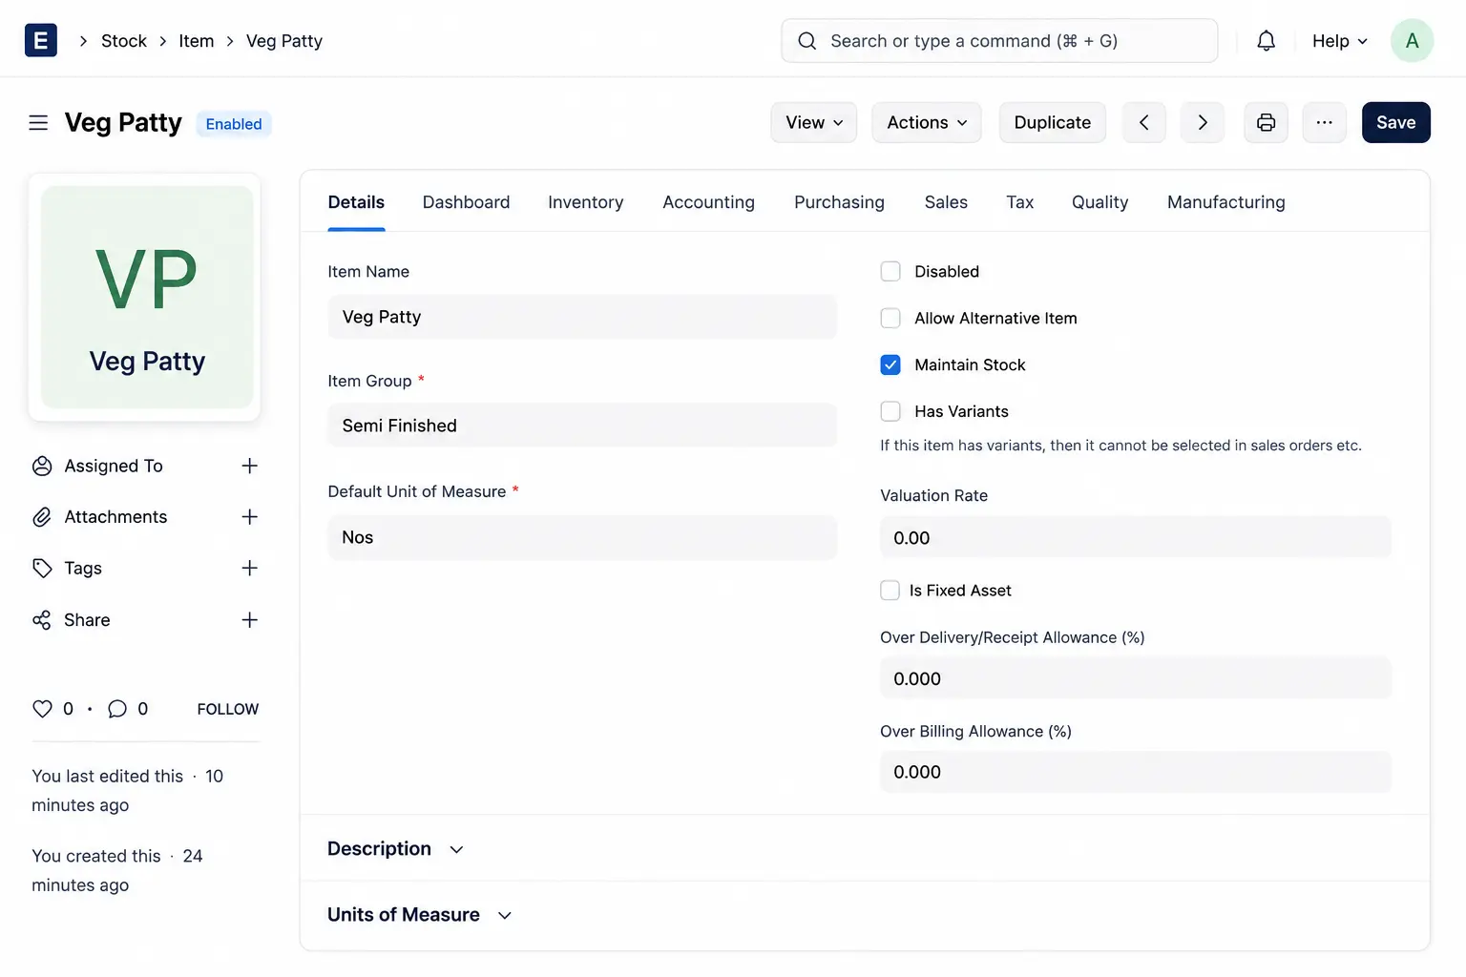Screen dimensions: 1466x977
Task: Open the Help menu
Action: point(1339,41)
